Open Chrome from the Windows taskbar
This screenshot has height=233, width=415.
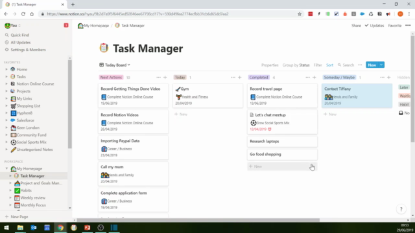[x=60, y=227]
